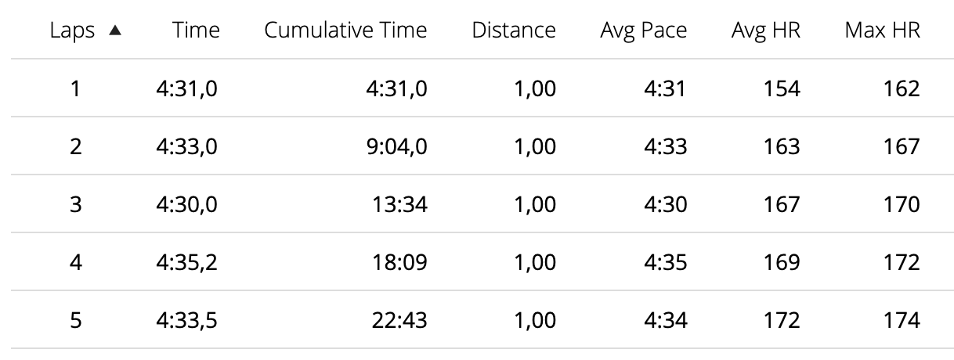Sort by the Time column header
Screen dimensions: 954x360
tap(197, 31)
